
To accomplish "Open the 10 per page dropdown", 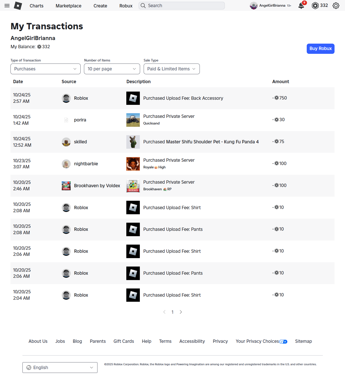I will pos(112,69).
